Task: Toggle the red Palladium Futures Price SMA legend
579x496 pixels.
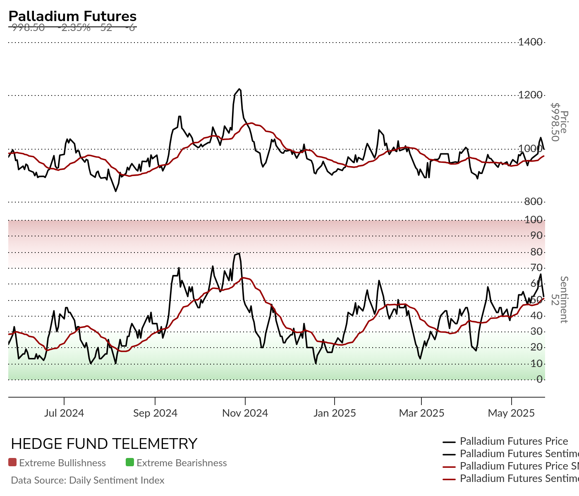Action: pyautogui.click(x=510, y=466)
